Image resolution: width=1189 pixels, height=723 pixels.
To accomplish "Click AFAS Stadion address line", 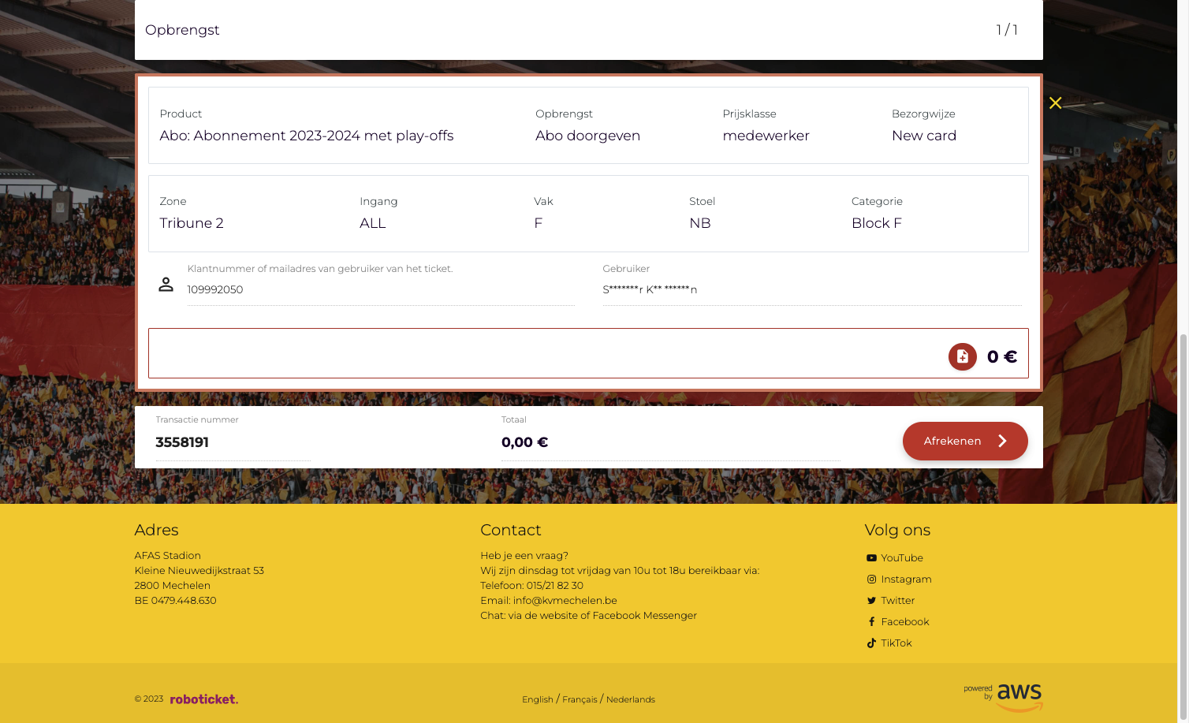I will pyautogui.click(x=168, y=556).
